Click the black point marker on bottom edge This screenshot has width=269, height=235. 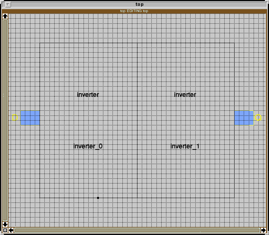[98, 198]
